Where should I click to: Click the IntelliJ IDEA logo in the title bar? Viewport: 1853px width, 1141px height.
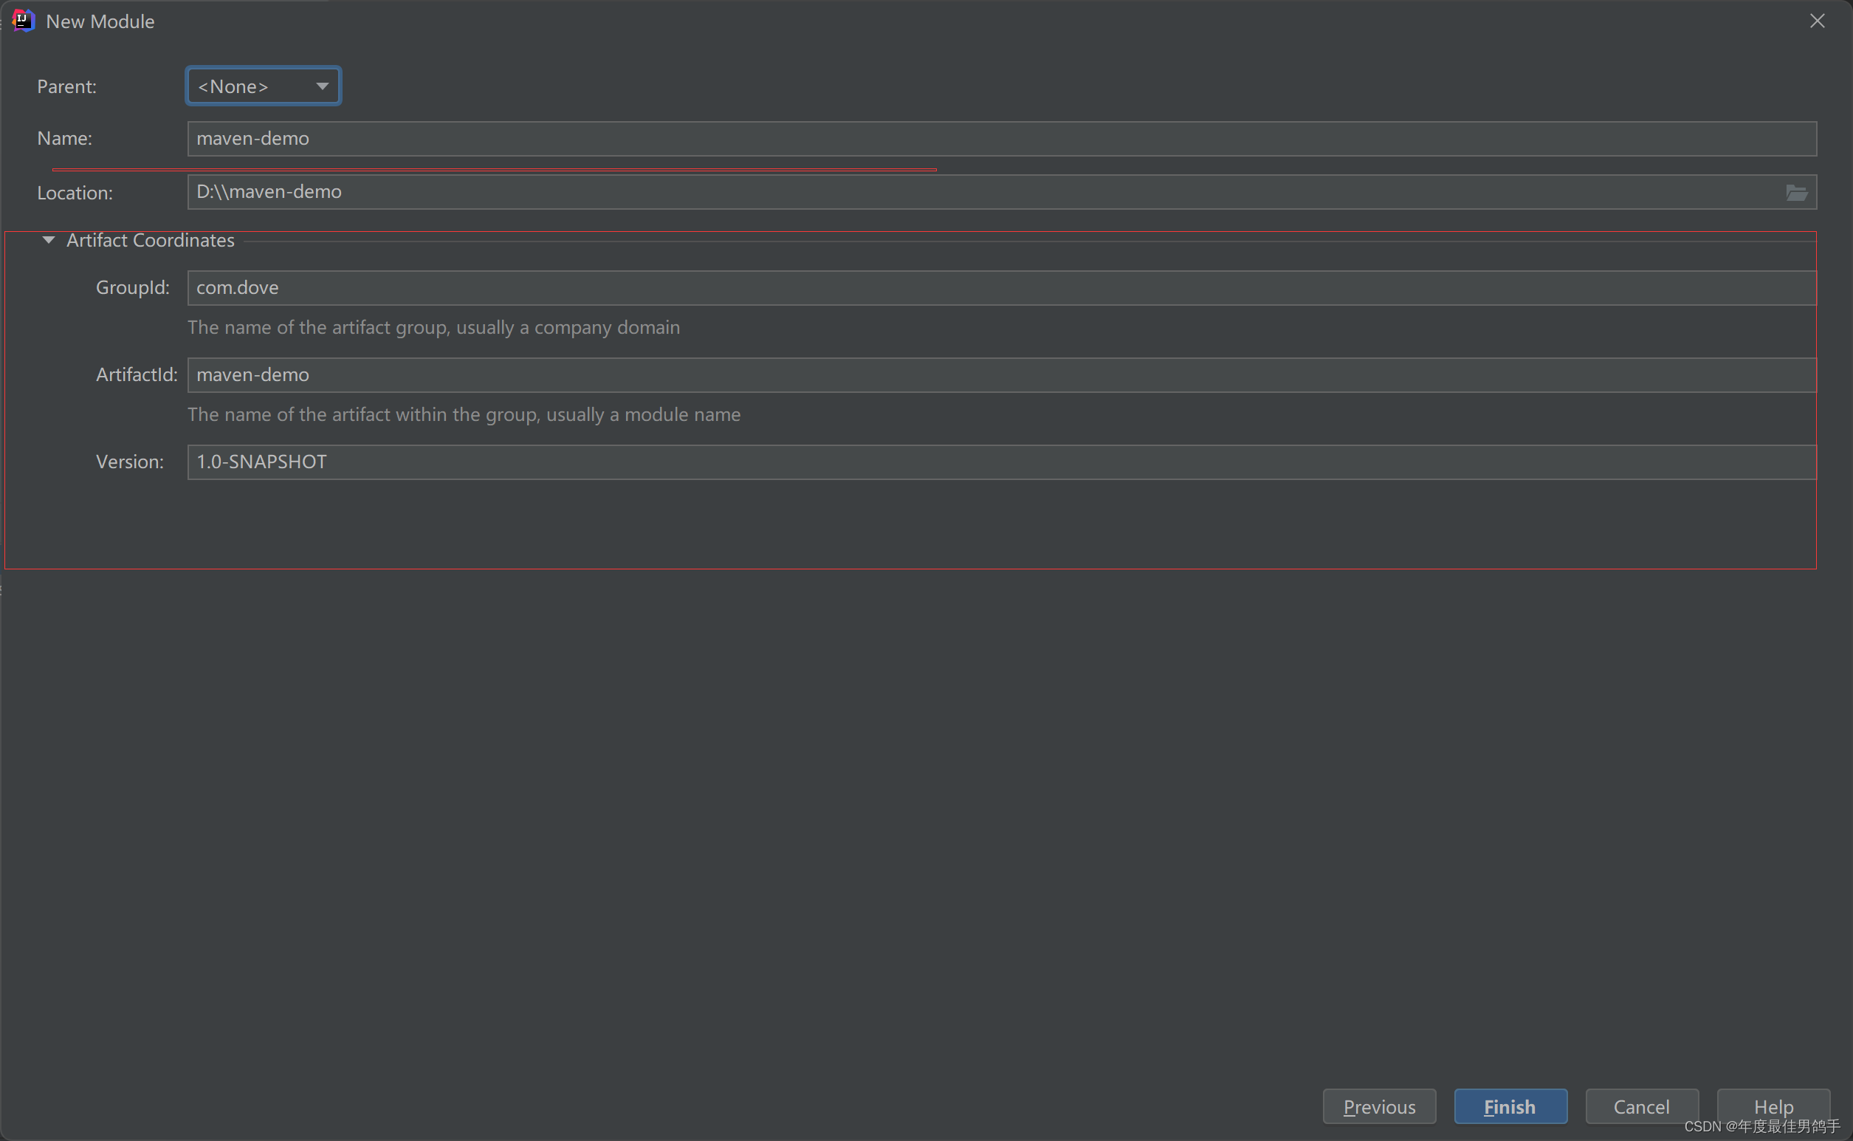[24, 21]
